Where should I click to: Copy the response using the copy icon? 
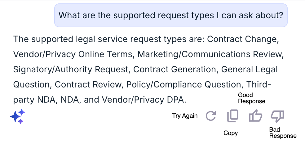[233, 116]
